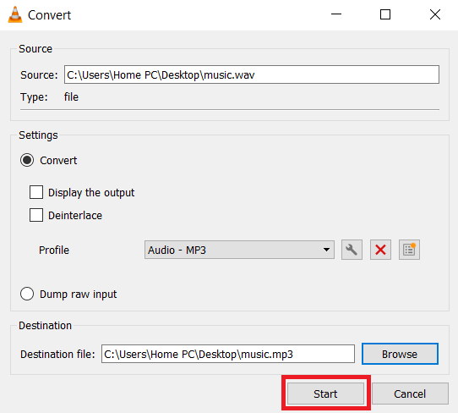
Task: Edit selected profile with wrench icon
Action: click(x=352, y=250)
